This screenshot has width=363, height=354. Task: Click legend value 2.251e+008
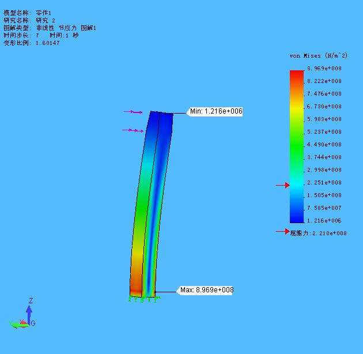point(324,183)
